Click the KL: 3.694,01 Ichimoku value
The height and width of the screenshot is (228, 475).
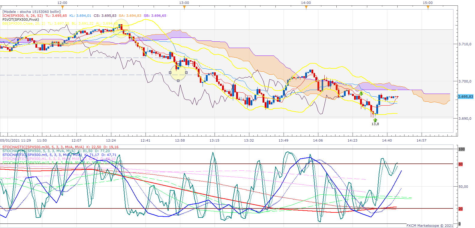pyautogui.click(x=80, y=16)
